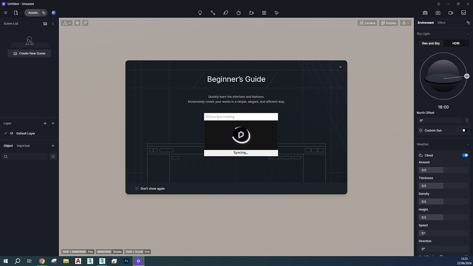The width and height of the screenshot is (473, 266).
Task: Disable the Cloud weather toggle
Action: click(x=464, y=155)
